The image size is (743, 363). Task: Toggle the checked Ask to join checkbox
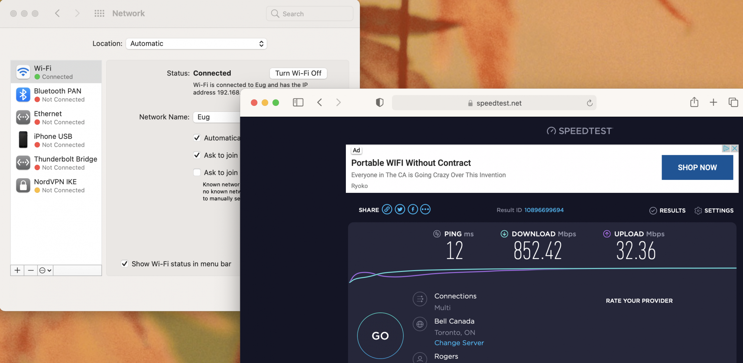click(x=197, y=155)
